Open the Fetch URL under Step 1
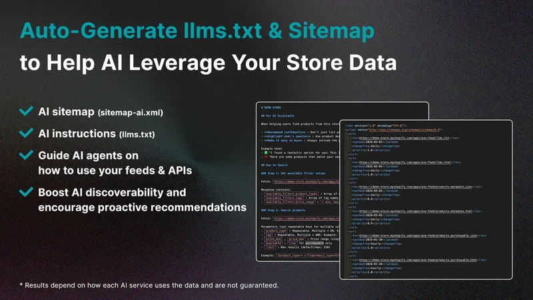Screen dimensions: 533x300 pos(306,181)
